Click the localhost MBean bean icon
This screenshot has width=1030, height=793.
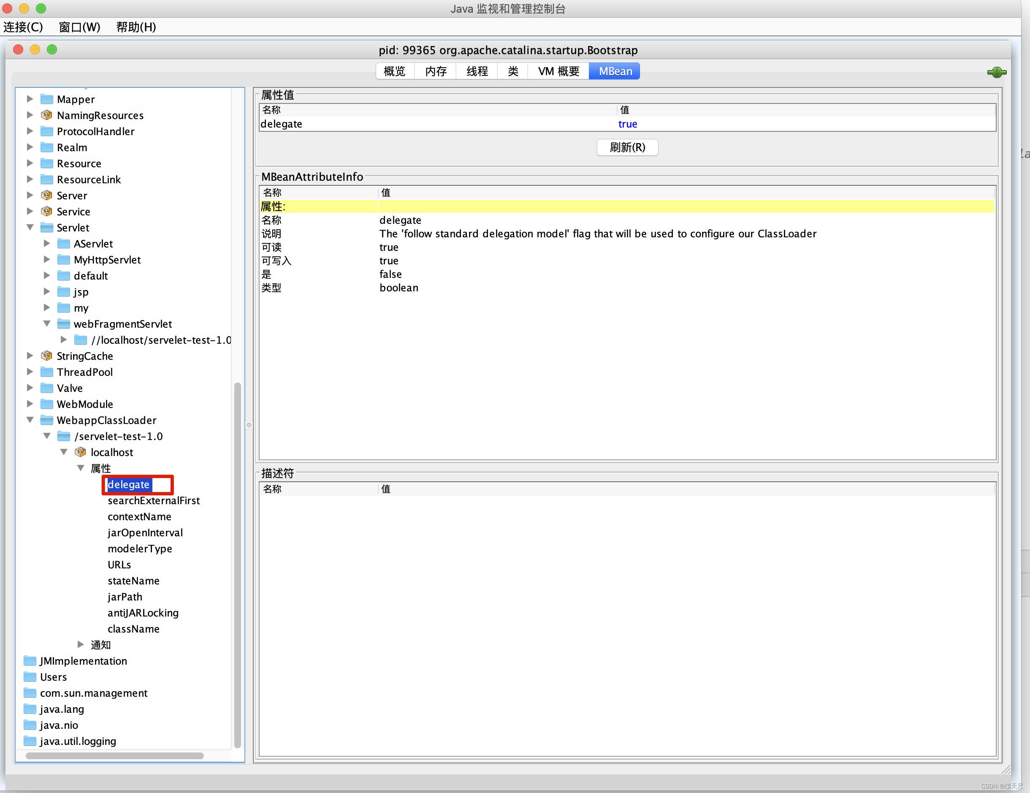click(80, 452)
